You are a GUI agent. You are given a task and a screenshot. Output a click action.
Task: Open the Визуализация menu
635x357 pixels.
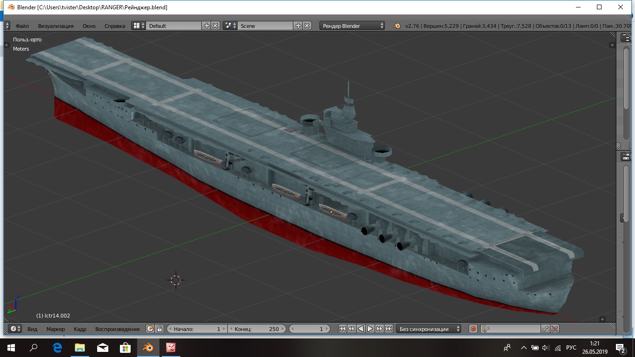pyautogui.click(x=56, y=26)
